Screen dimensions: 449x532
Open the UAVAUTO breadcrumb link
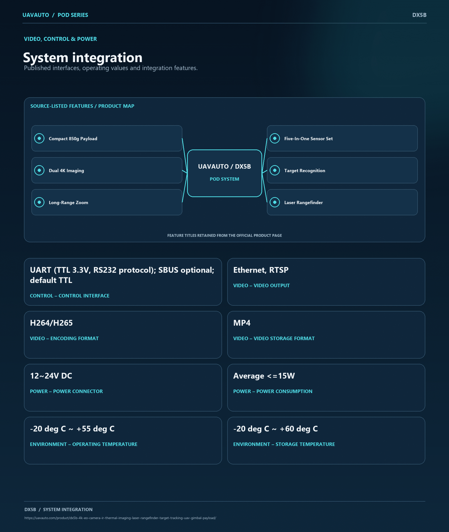pos(36,15)
